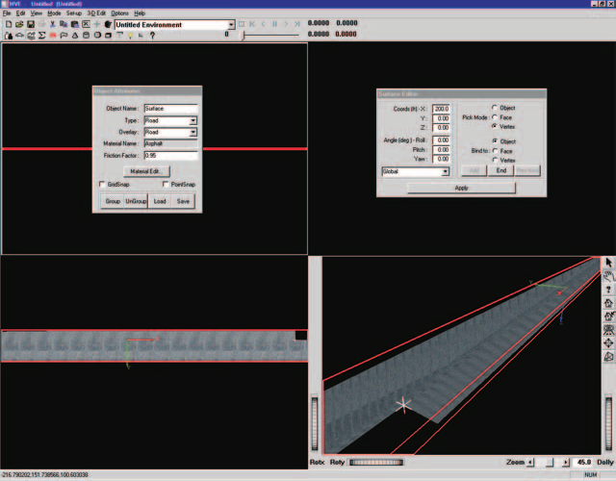616x481 pixels.
Task: Click the sigma icon in second toolbar
Action: coord(41,36)
